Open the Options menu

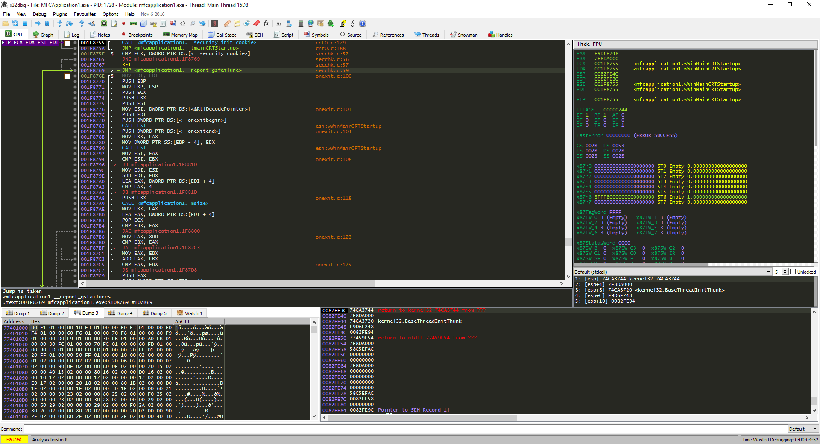coord(110,14)
